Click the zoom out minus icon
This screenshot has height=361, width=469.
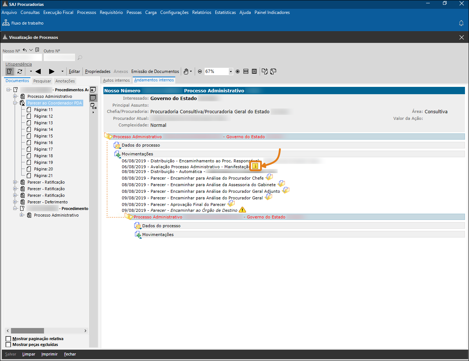[x=200, y=71]
